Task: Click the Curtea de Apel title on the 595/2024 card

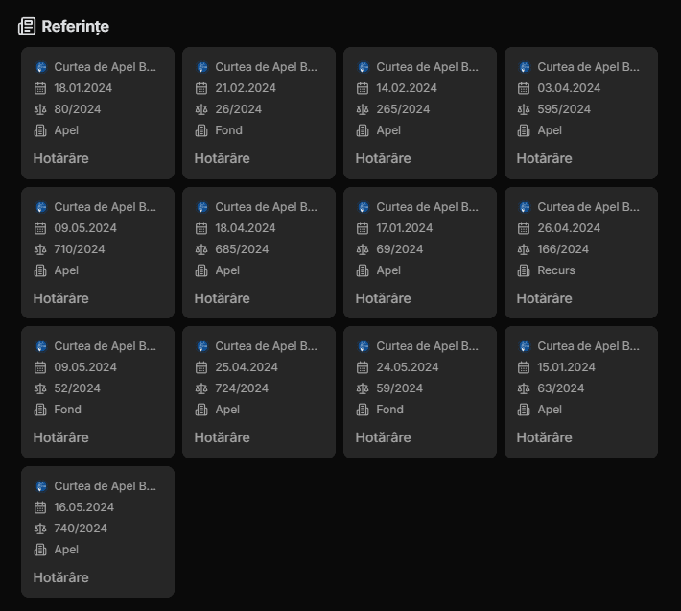Action: [x=588, y=67]
